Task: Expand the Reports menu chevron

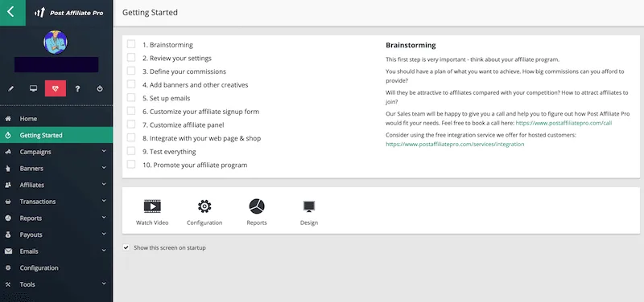Action: point(104,218)
